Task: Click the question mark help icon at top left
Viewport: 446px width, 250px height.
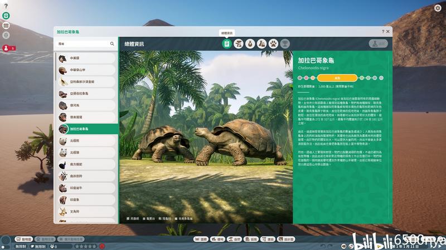Action: click(6, 6)
